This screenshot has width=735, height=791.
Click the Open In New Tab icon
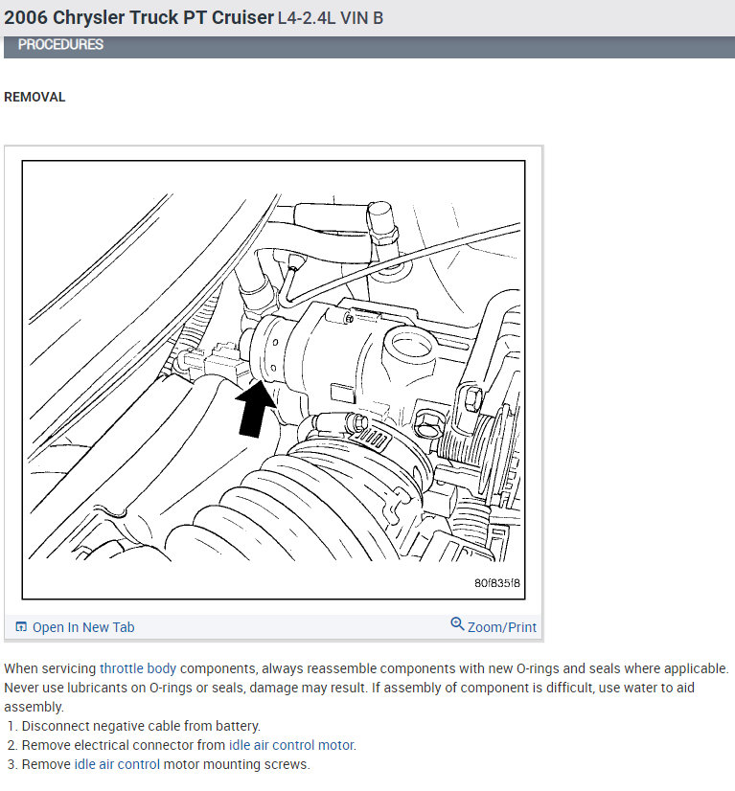point(21,627)
